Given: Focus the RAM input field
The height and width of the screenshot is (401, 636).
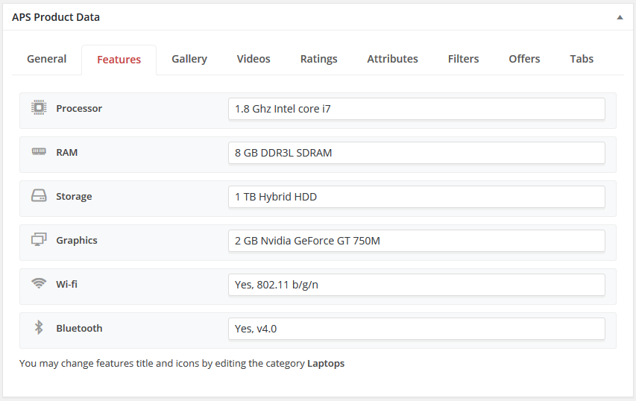Looking at the screenshot, I should (x=417, y=153).
